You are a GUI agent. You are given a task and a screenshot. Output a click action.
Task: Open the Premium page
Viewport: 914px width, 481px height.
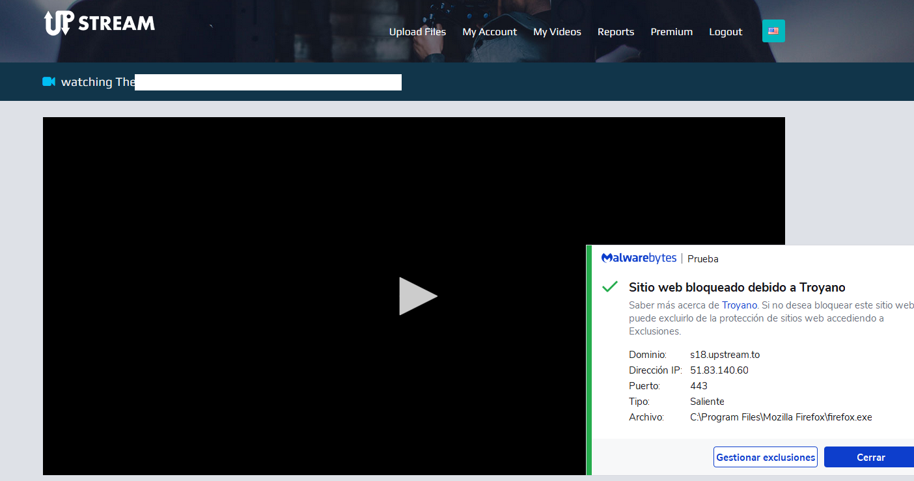click(672, 32)
